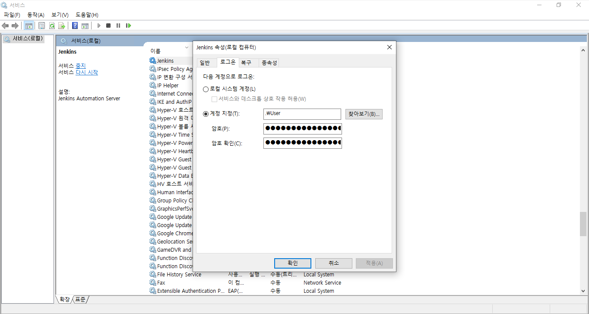Click the Refresh toolbar icon
The width and height of the screenshot is (589, 314).
[52, 26]
